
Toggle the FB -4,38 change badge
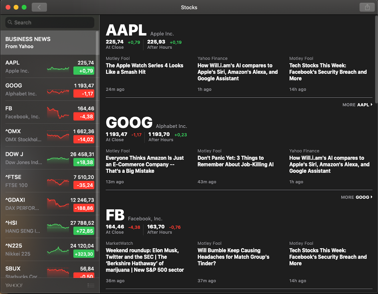tap(84, 116)
